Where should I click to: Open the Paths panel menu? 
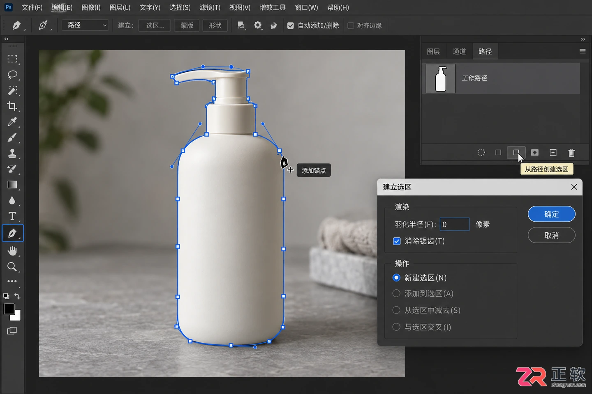(583, 51)
